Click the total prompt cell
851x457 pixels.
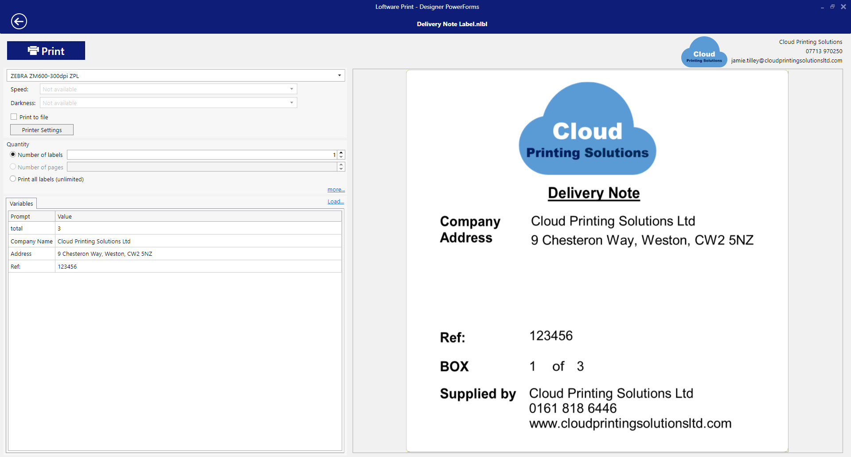pos(31,228)
